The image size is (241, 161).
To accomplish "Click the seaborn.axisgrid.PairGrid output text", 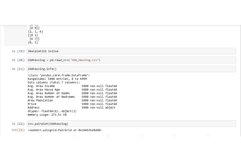I will point(65,130).
